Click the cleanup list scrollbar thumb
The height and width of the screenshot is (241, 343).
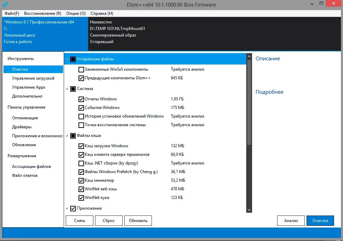pyautogui.click(x=249, y=102)
